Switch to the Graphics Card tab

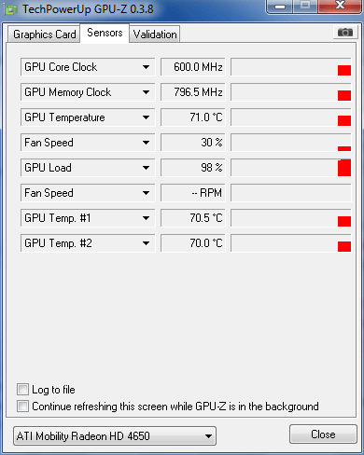44,34
